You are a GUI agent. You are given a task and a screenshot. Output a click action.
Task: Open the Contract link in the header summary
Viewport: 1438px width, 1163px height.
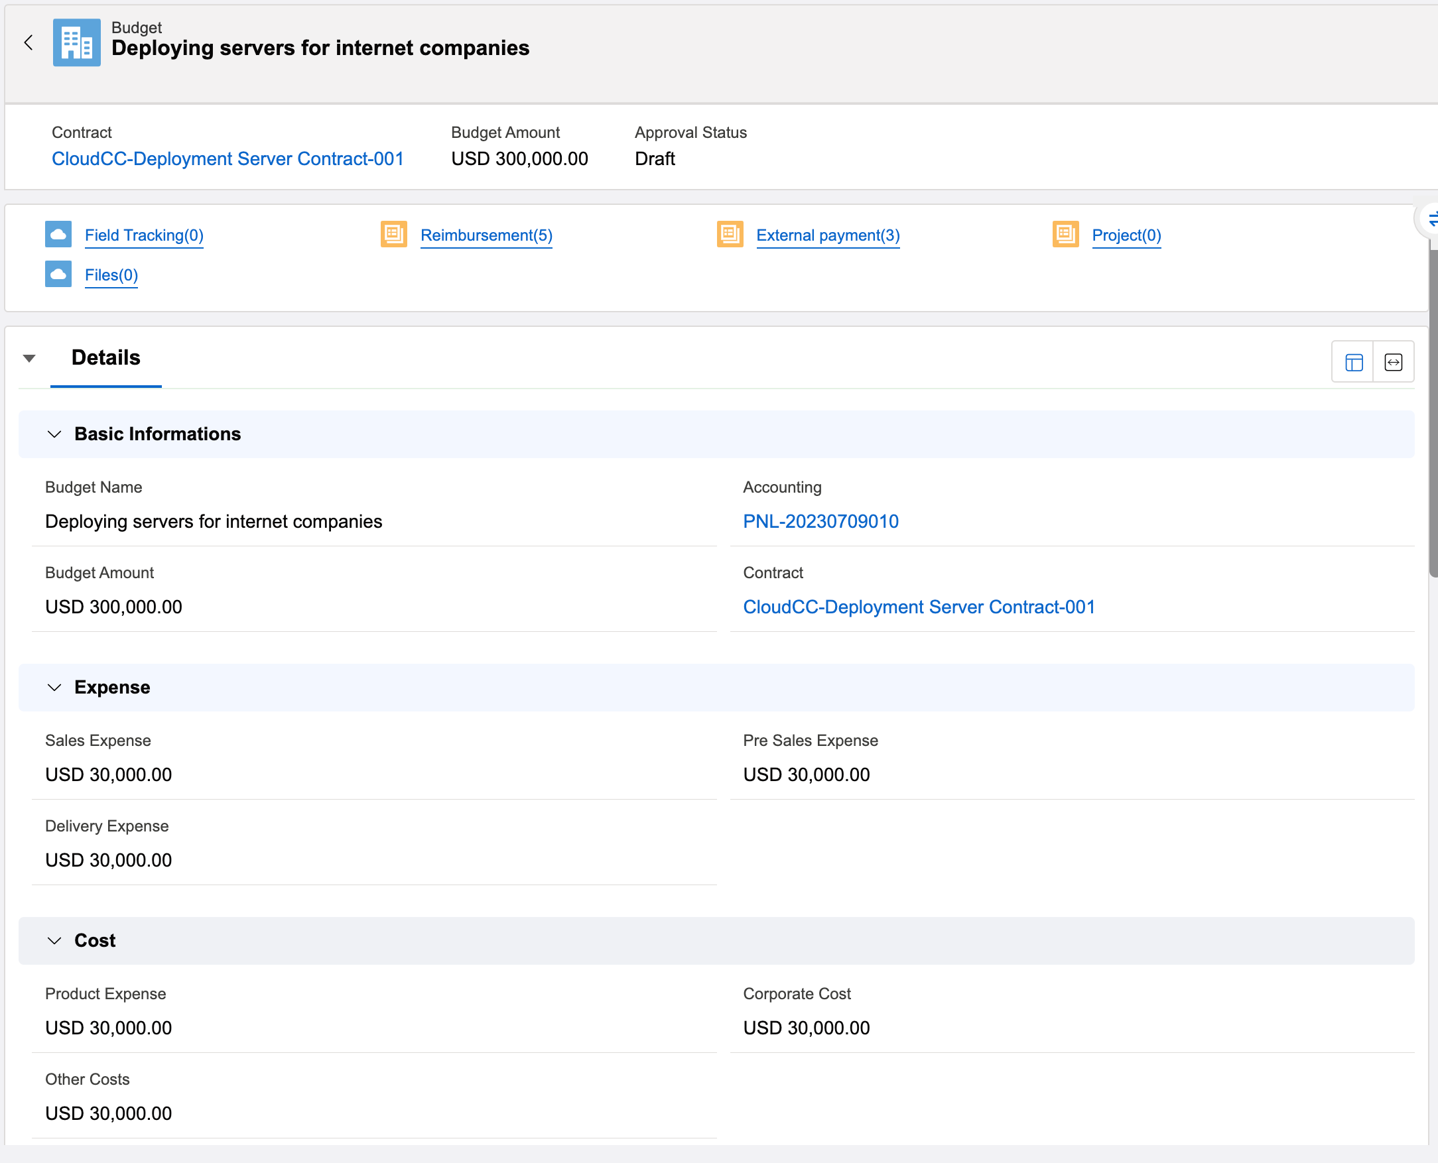228,158
